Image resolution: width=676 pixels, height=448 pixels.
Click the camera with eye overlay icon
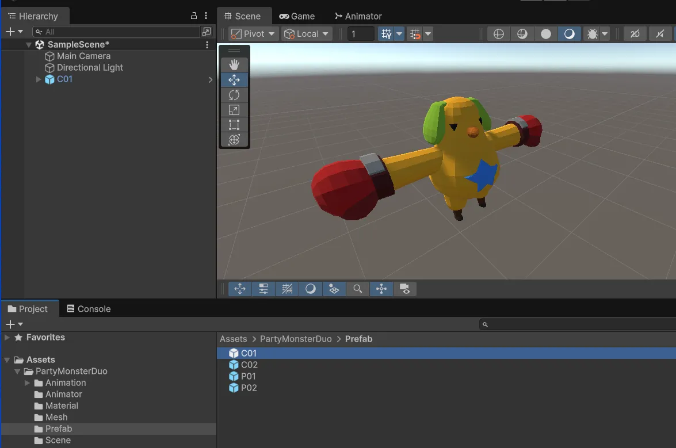[405, 289]
